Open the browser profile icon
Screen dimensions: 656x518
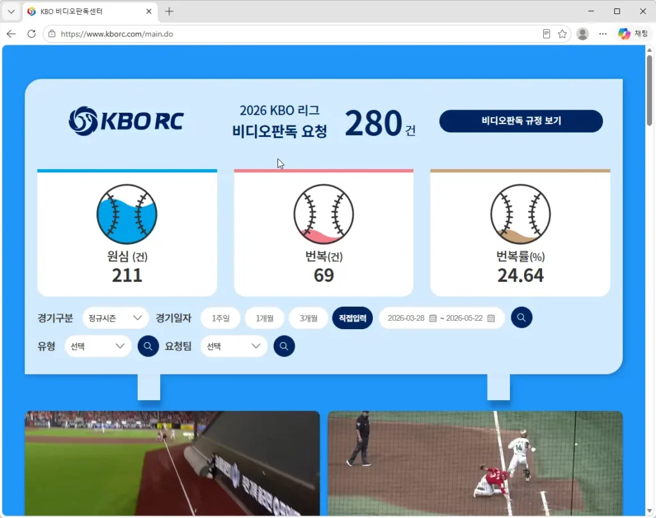(x=582, y=34)
